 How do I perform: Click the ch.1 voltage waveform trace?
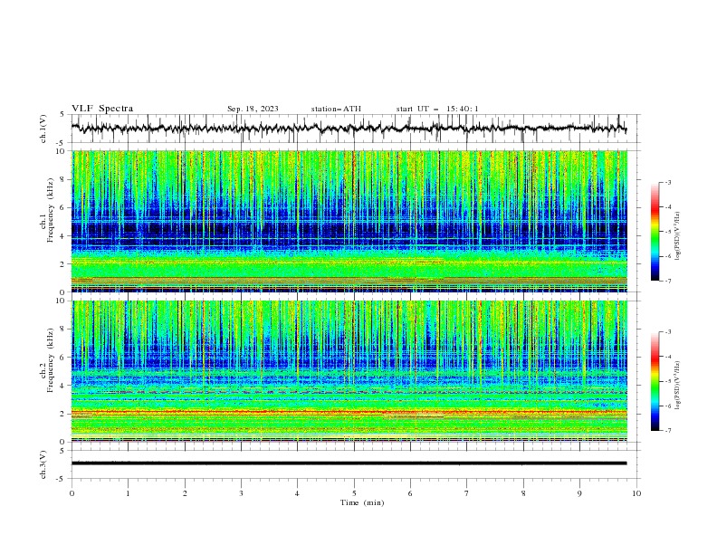click(349, 128)
